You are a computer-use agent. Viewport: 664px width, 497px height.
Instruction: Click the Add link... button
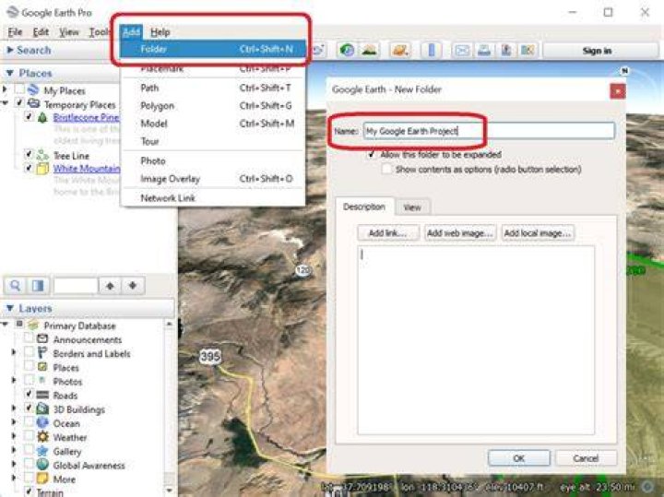[387, 233]
